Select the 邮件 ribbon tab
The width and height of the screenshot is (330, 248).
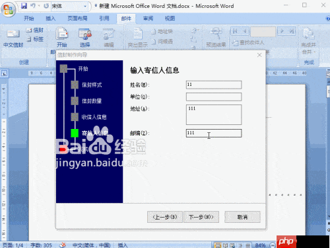pyautogui.click(x=126, y=19)
